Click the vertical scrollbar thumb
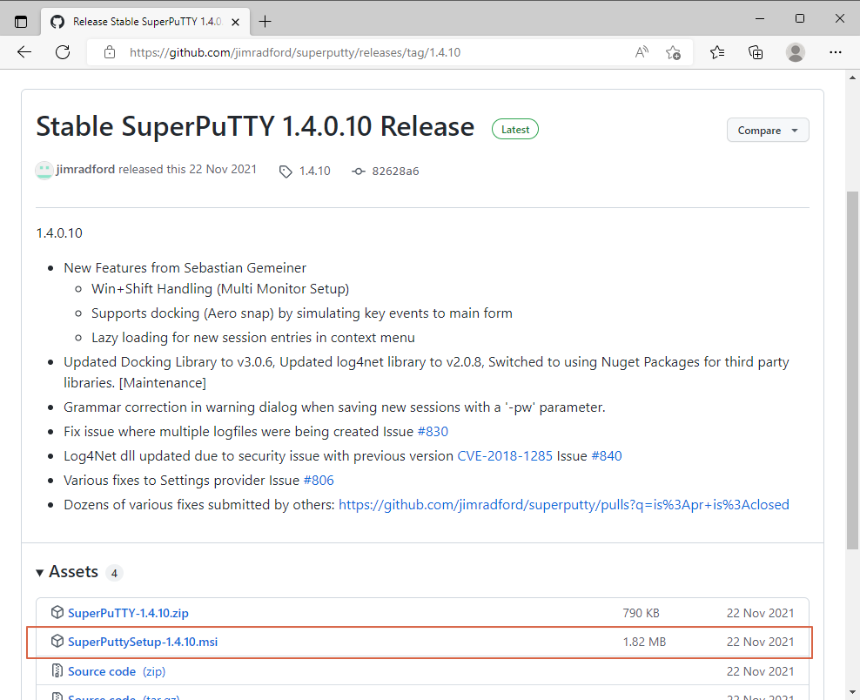The height and width of the screenshot is (700, 860). [x=852, y=370]
